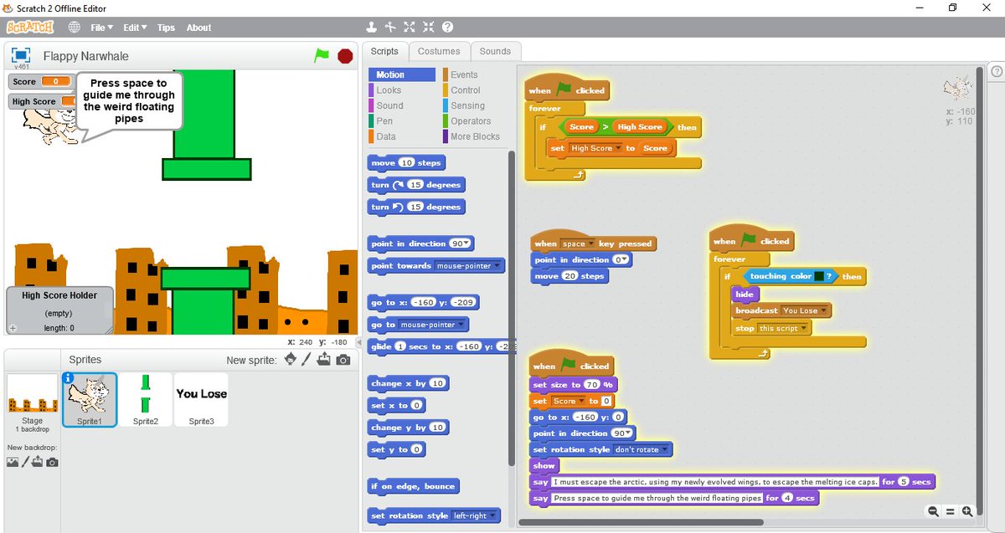Select the Grow sprite tool

[x=410, y=27]
